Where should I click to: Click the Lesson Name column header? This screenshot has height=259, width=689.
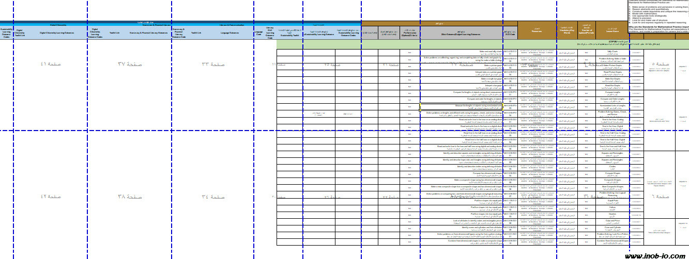(x=613, y=30)
